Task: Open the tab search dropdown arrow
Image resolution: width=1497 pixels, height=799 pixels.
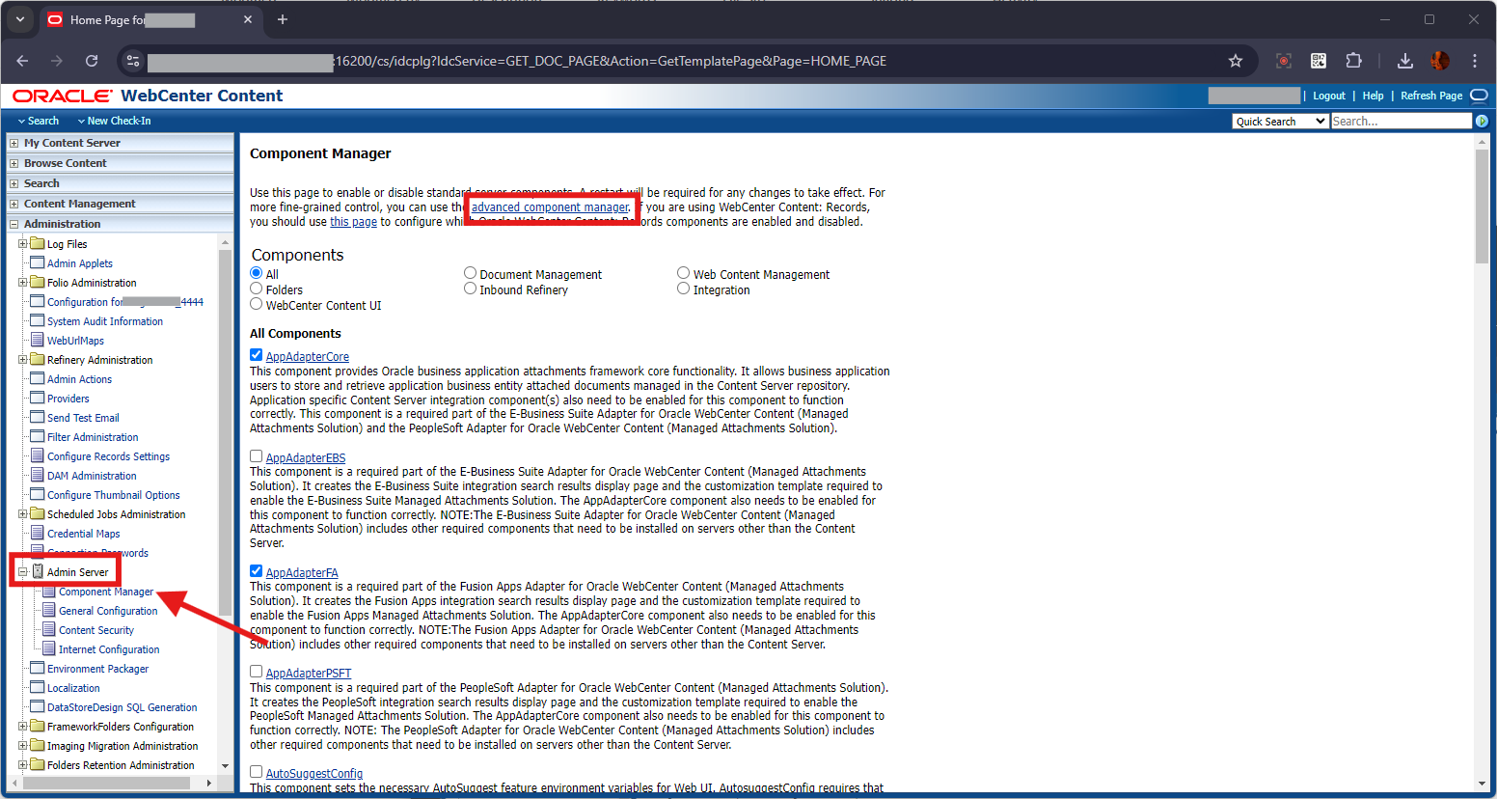Action: click(x=20, y=19)
